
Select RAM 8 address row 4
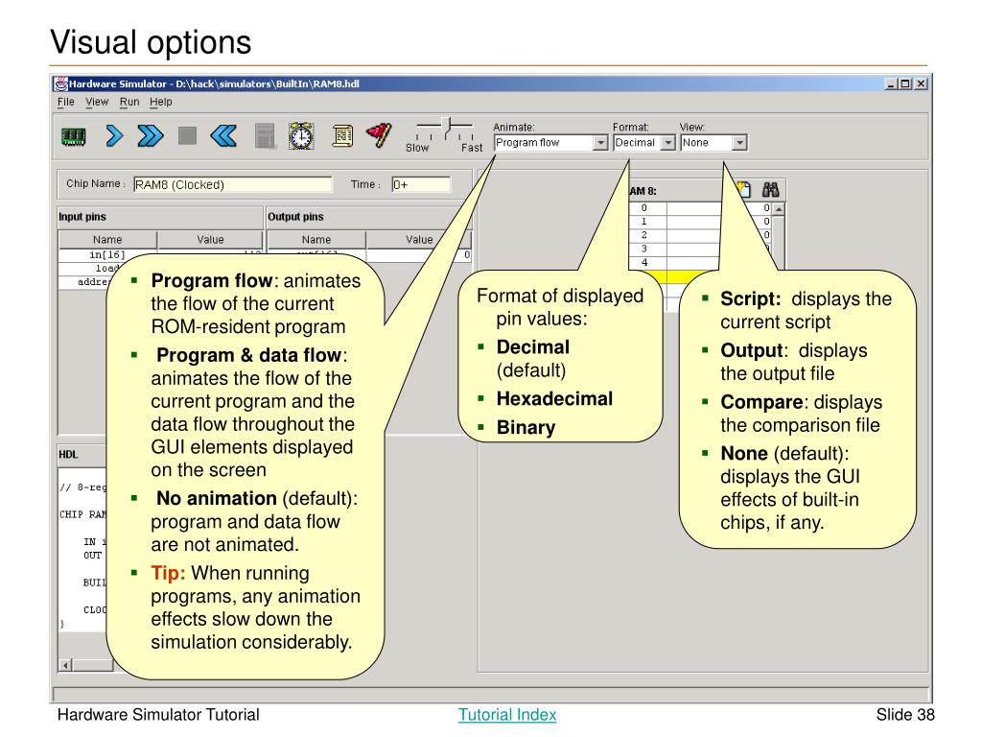coord(700,263)
